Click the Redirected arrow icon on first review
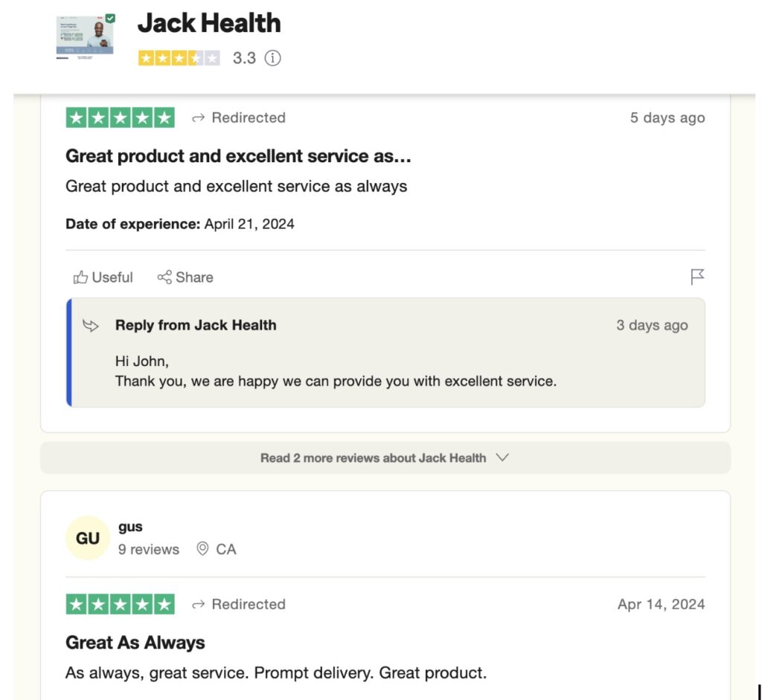This screenshot has height=700, width=762. 198,118
